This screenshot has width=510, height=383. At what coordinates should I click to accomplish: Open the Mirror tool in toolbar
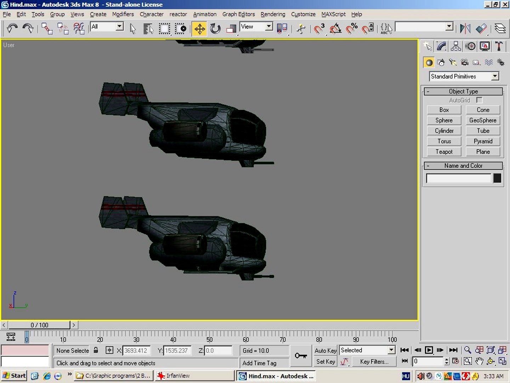coord(465,29)
